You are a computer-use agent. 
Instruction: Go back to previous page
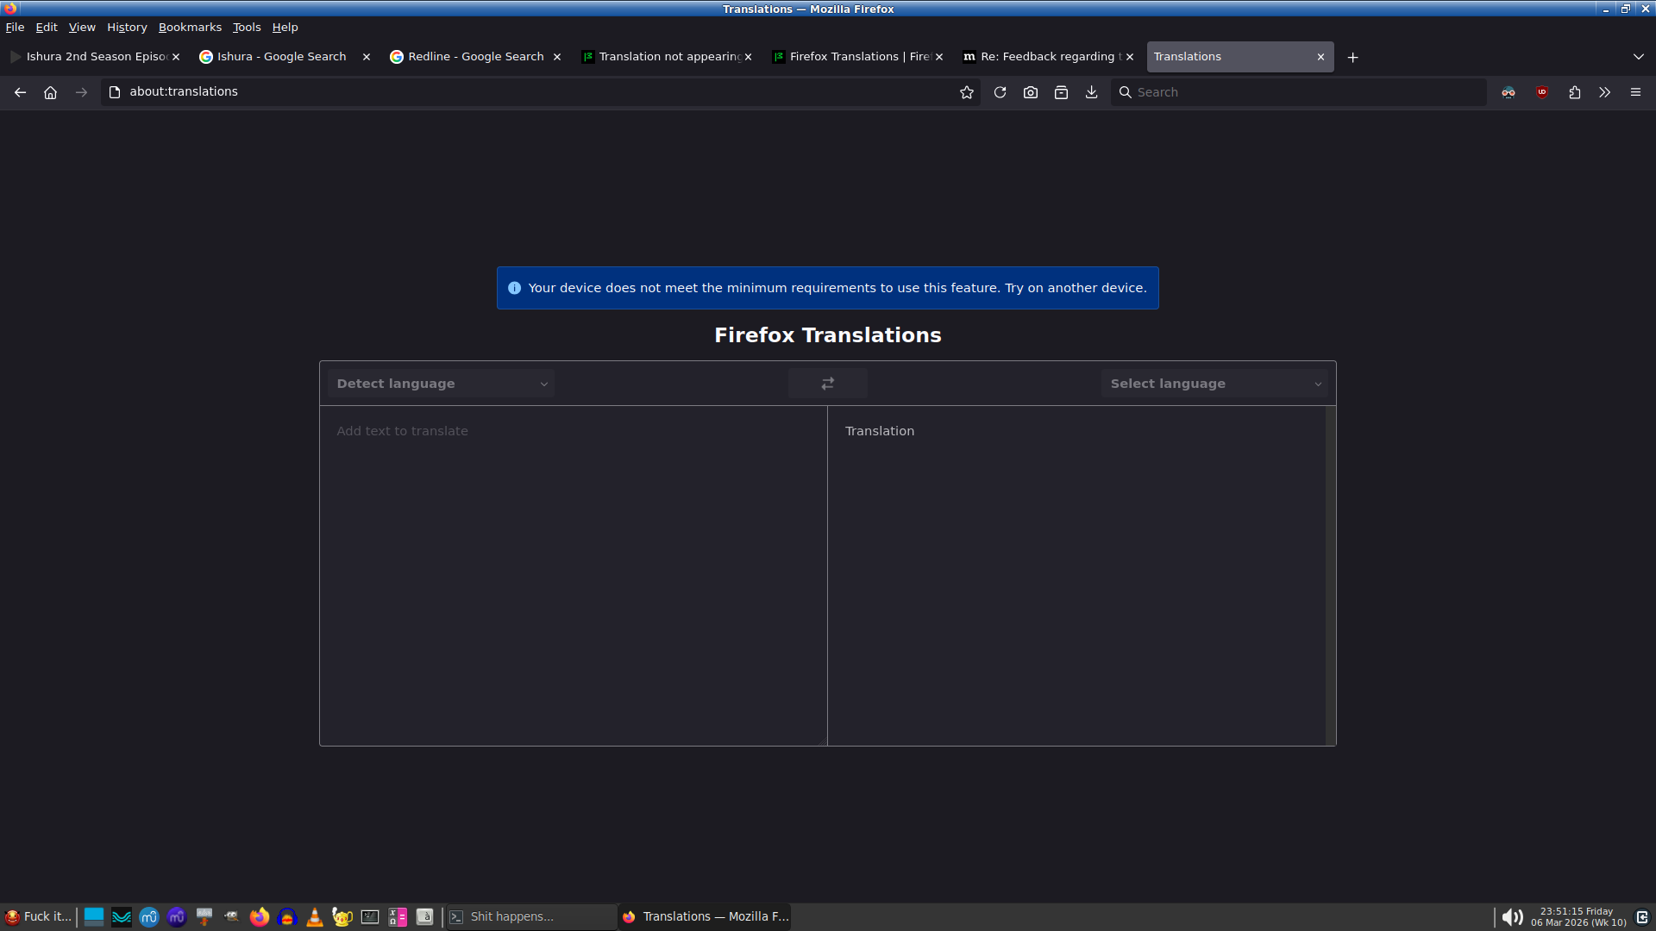point(20,92)
